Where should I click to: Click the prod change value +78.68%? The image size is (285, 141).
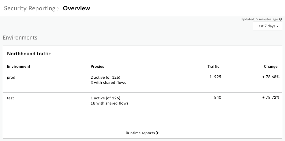(271, 77)
